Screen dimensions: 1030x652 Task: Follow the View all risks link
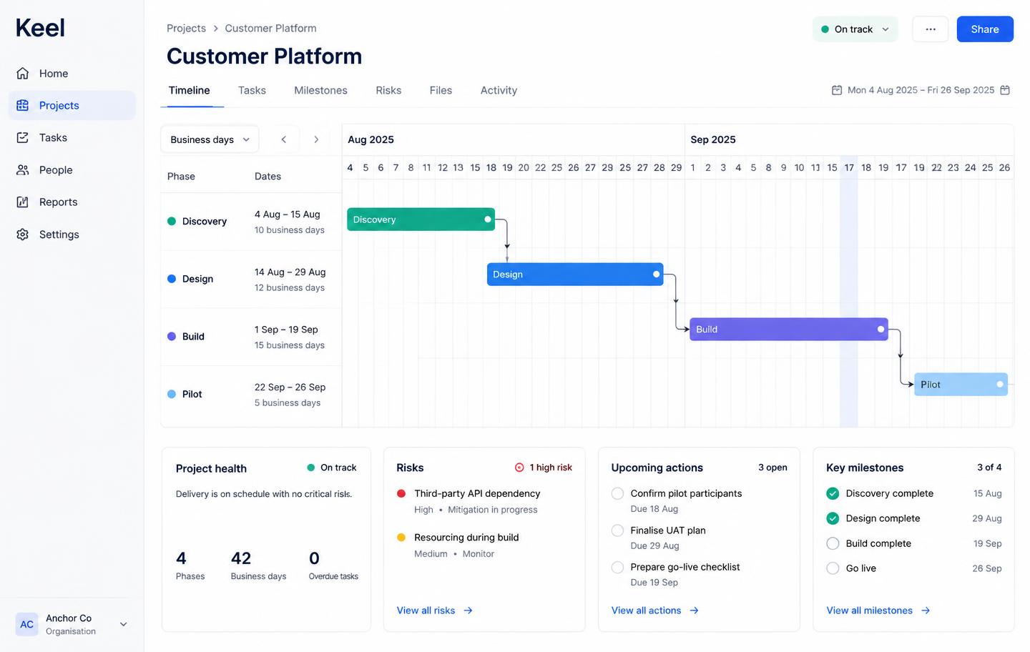435,611
